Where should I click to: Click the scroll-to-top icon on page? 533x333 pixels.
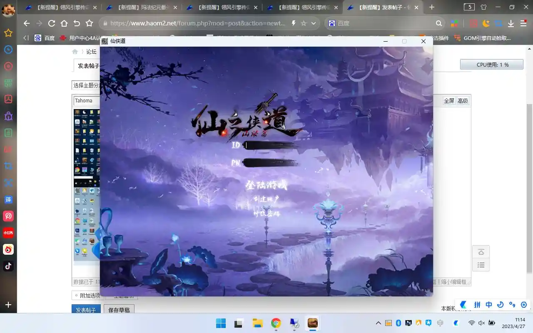(481, 252)
